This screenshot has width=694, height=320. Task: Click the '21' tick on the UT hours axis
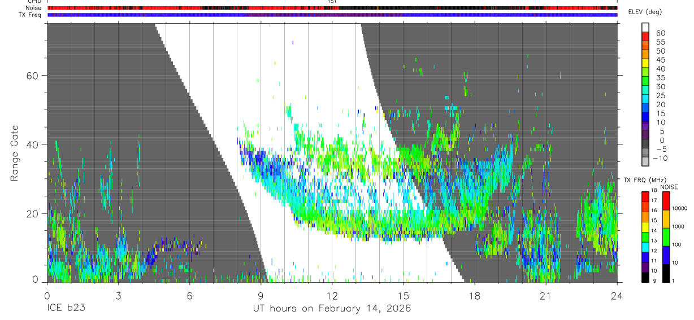pos(546,296)
